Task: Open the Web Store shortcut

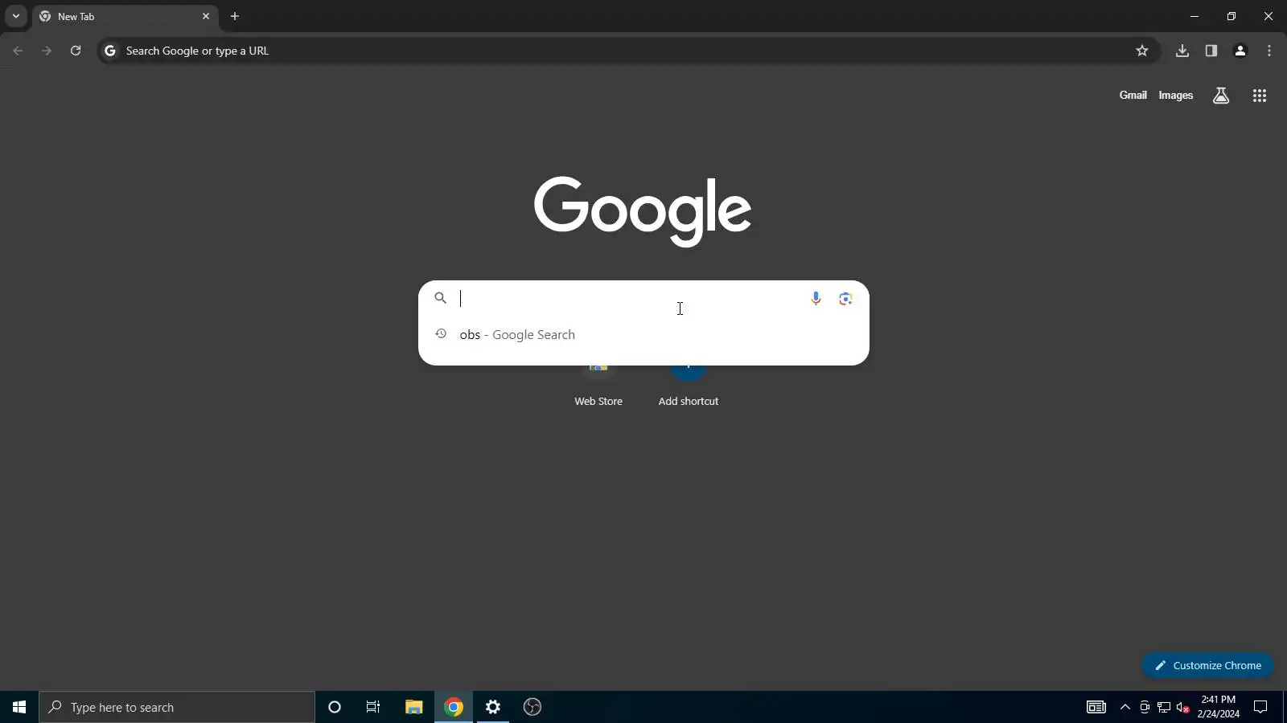Action: (598, 386)
